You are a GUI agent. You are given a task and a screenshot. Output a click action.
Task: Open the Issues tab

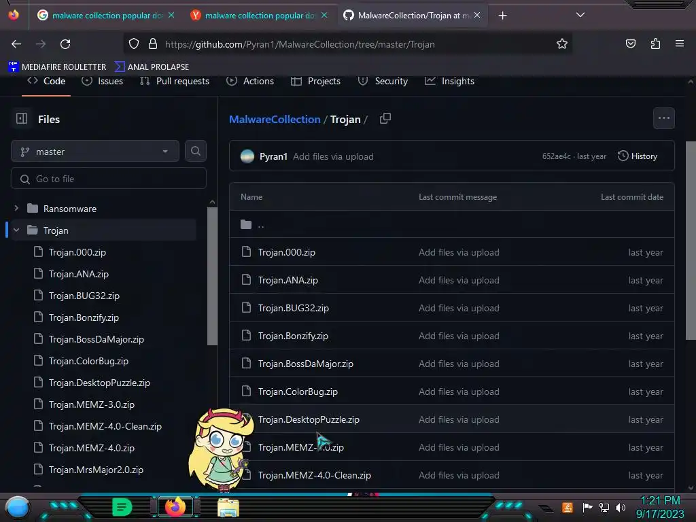point(102,82)
